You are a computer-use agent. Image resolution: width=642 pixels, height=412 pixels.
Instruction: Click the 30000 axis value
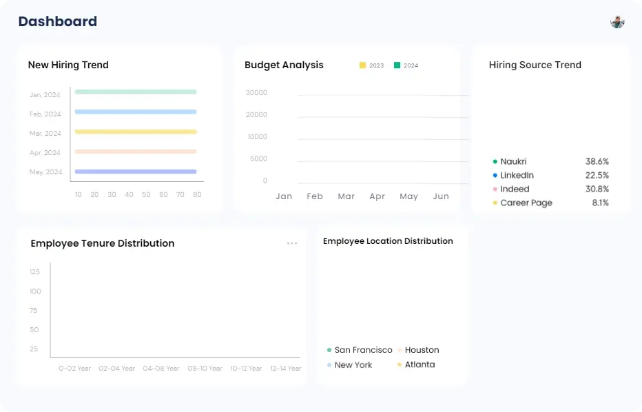256,92
